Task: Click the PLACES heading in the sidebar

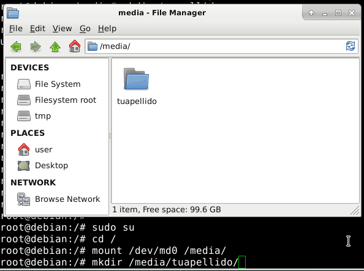Action: click(28, 133)
